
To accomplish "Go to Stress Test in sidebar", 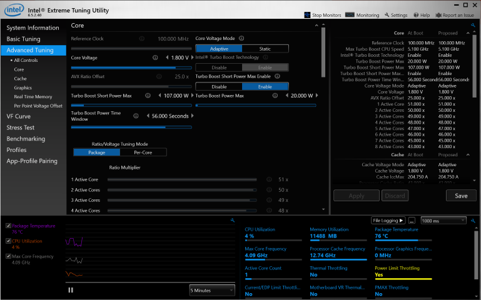I will [20, 127].
